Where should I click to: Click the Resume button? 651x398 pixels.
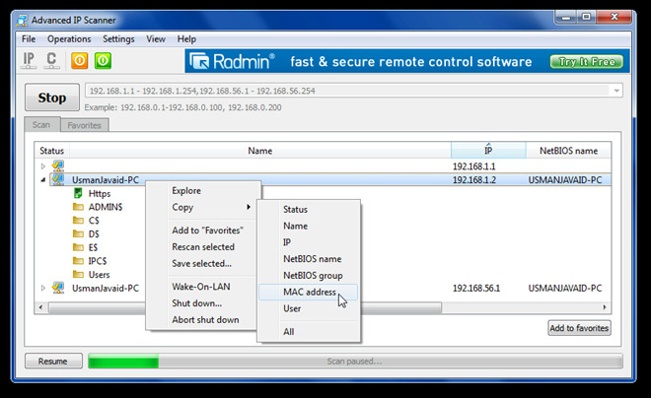(x=53, y=362)
